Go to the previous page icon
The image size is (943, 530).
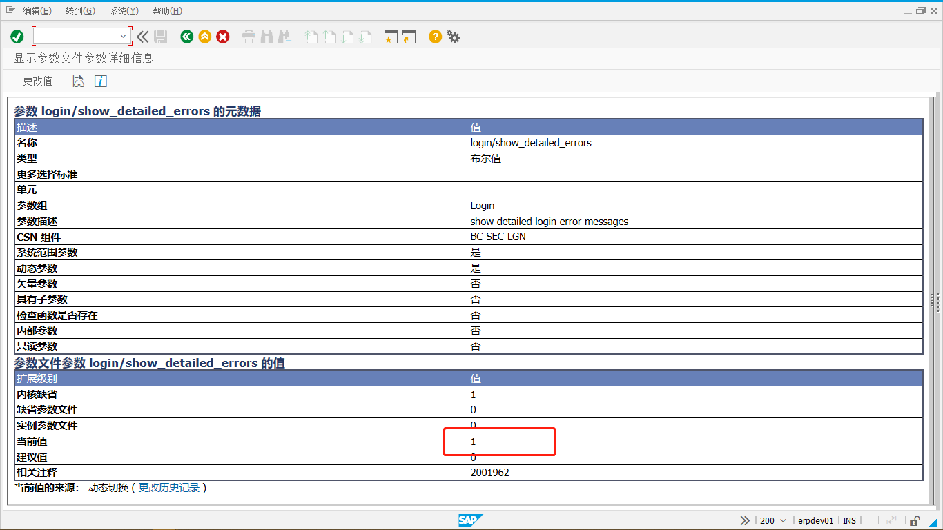coord(329,37)
